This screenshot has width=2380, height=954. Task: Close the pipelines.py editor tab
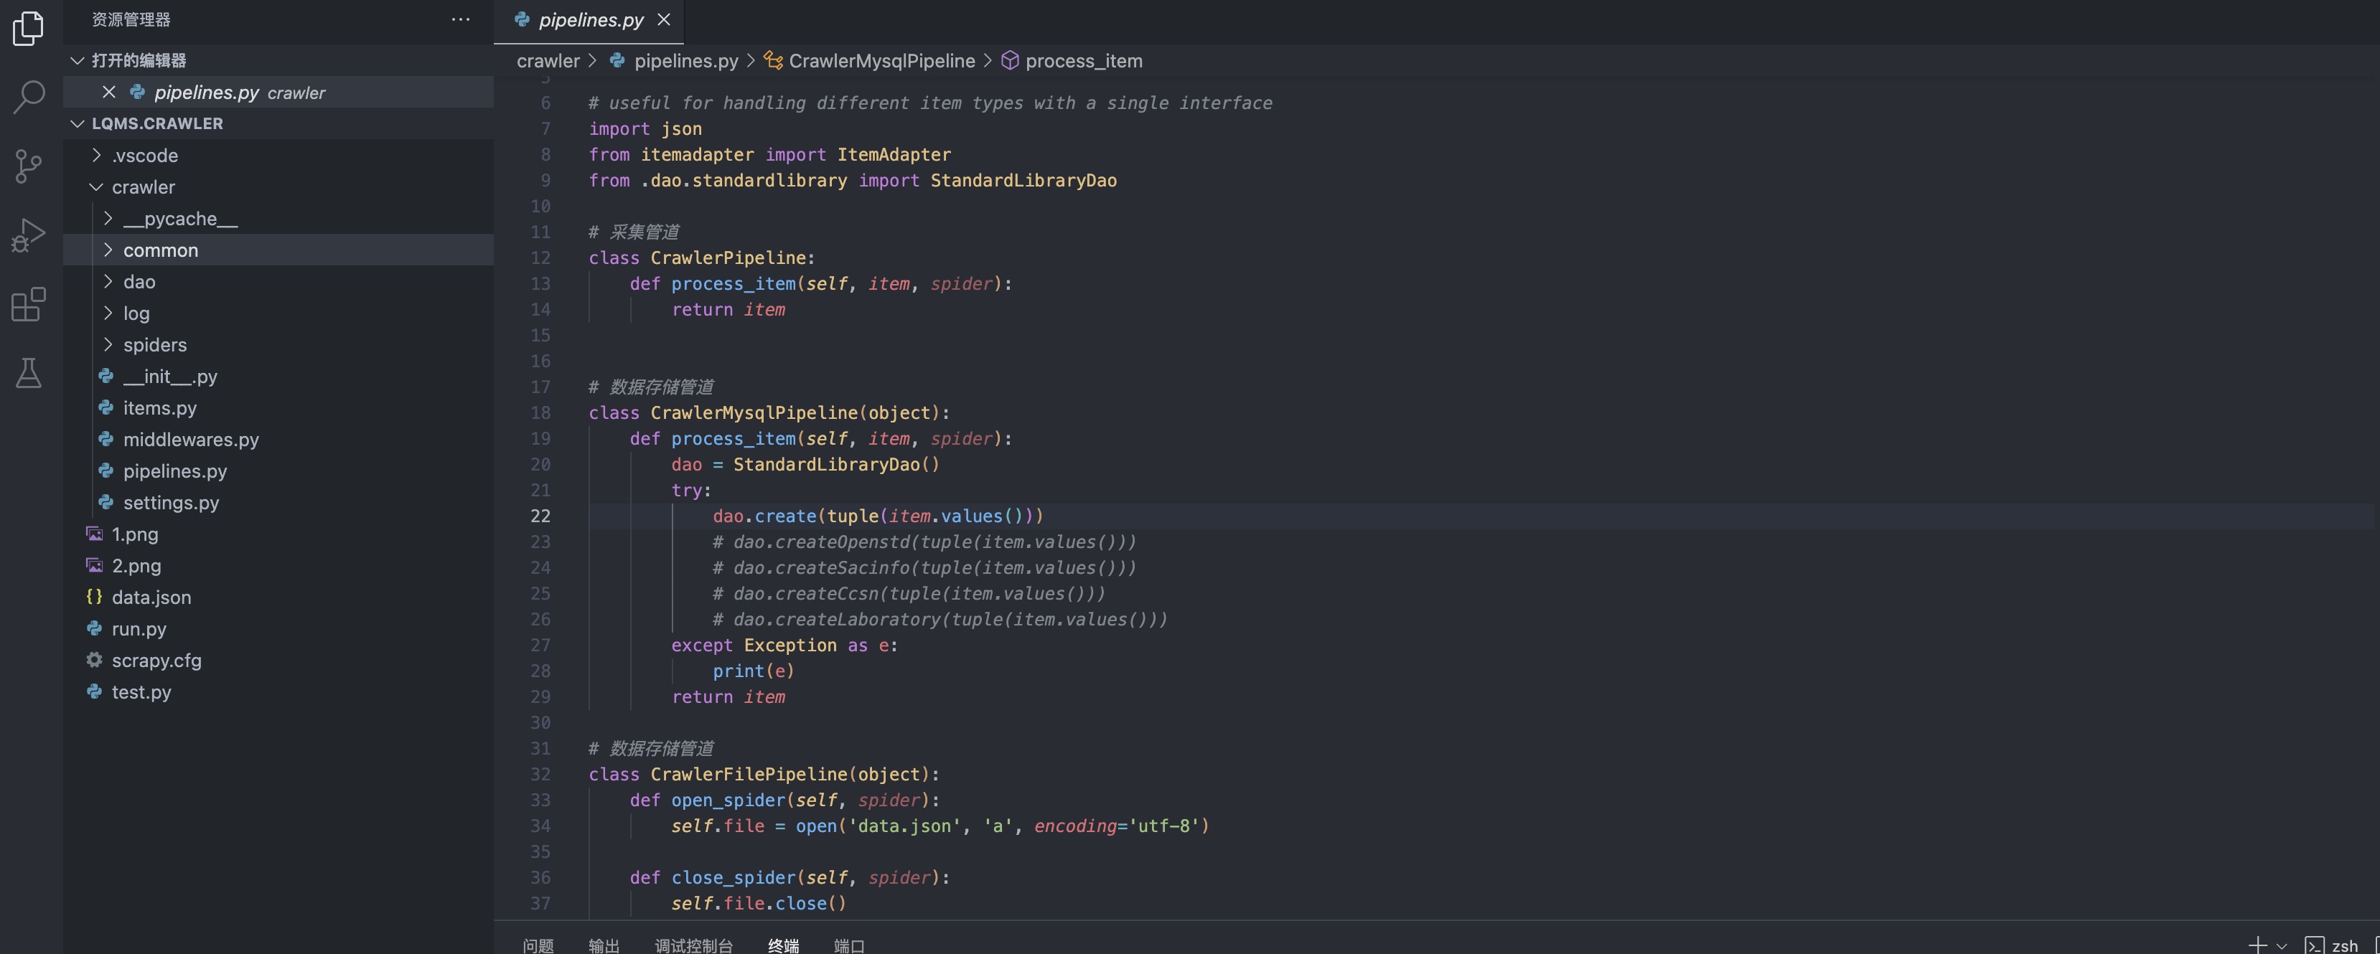coord(663,19)
